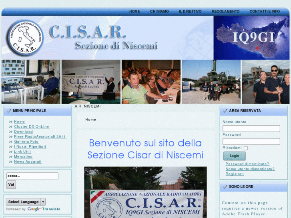Screen dimensions: 291x218
Task: Click the Login button
Action: 234,156
